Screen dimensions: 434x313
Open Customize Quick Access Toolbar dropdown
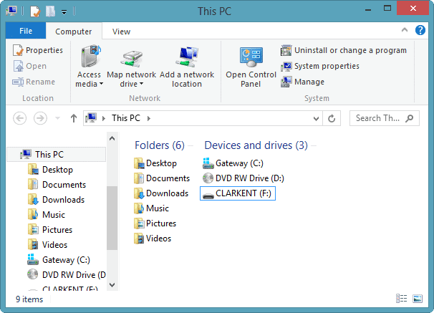click(x=64, y=12)
